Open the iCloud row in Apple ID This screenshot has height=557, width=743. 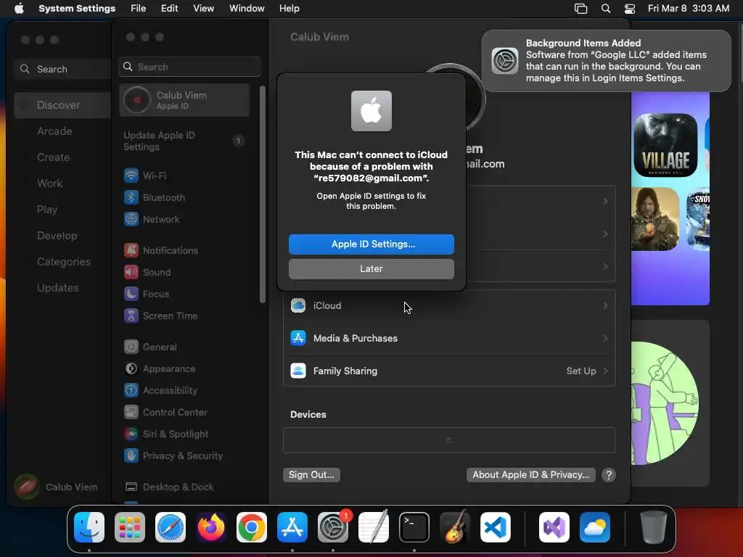click(x=449, y=305)
